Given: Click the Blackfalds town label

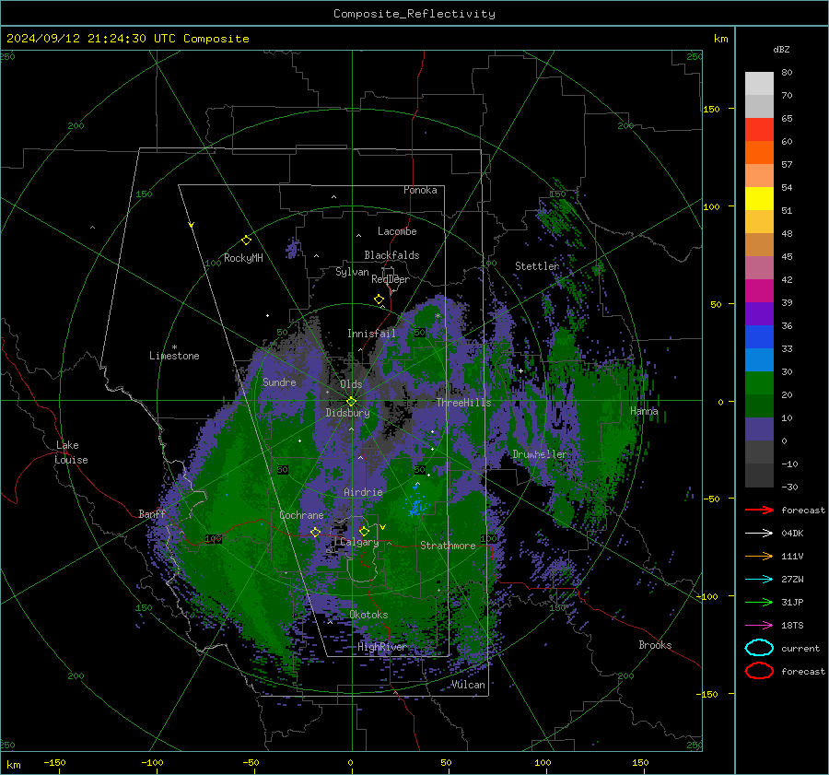Looking at the screenshot, I should tap(391, 255).
